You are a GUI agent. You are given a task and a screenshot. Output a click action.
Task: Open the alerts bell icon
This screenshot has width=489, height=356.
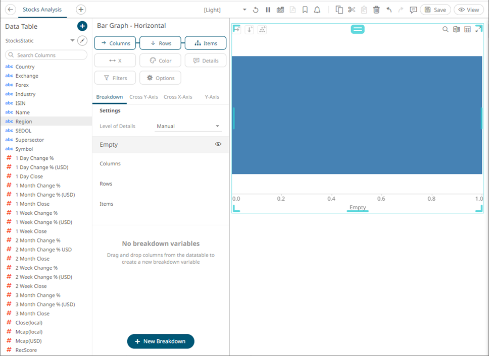(x=317, y=10)
